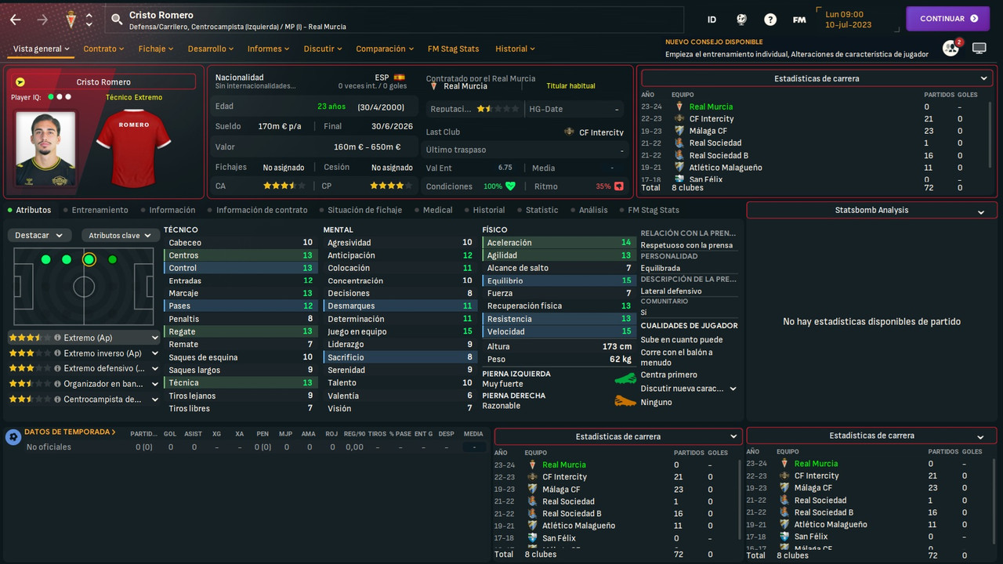Switch to the Análisis tab
Screen dimensions: 1003x564
593,210
